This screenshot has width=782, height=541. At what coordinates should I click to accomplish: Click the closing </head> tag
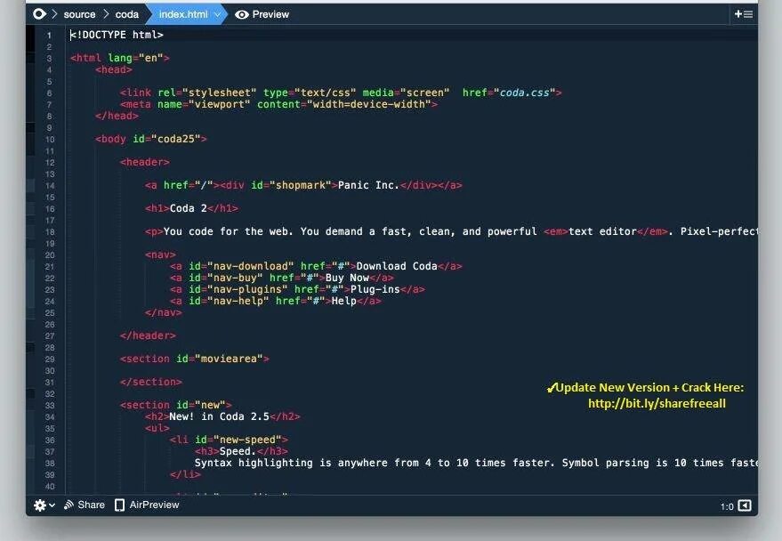point(117,116)
